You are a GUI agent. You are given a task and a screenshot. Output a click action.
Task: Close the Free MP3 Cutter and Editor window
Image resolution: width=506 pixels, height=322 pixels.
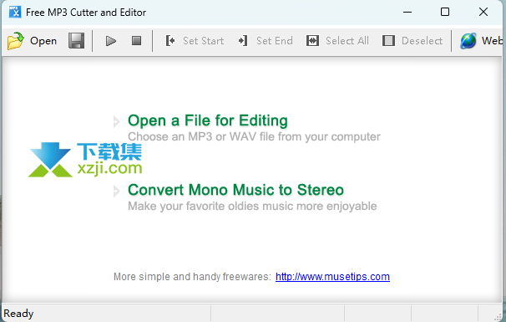point(483,13)
